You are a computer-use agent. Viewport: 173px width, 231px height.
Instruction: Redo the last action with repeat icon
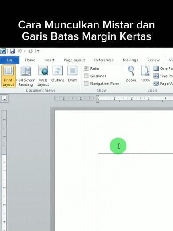pyautogui.click(x=31, y=51)
